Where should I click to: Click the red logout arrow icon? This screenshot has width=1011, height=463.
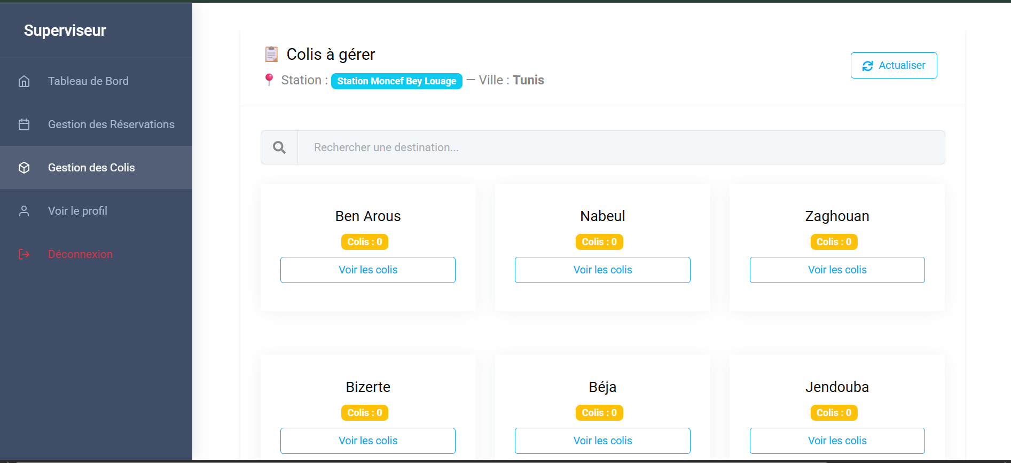point(24,254)
